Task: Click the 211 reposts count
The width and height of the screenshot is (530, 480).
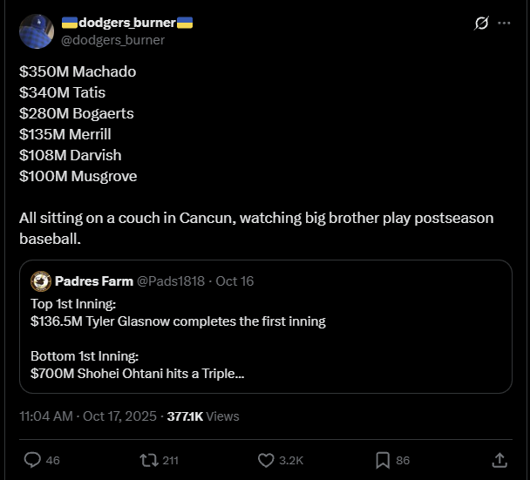Action: (x=170, y=460)
